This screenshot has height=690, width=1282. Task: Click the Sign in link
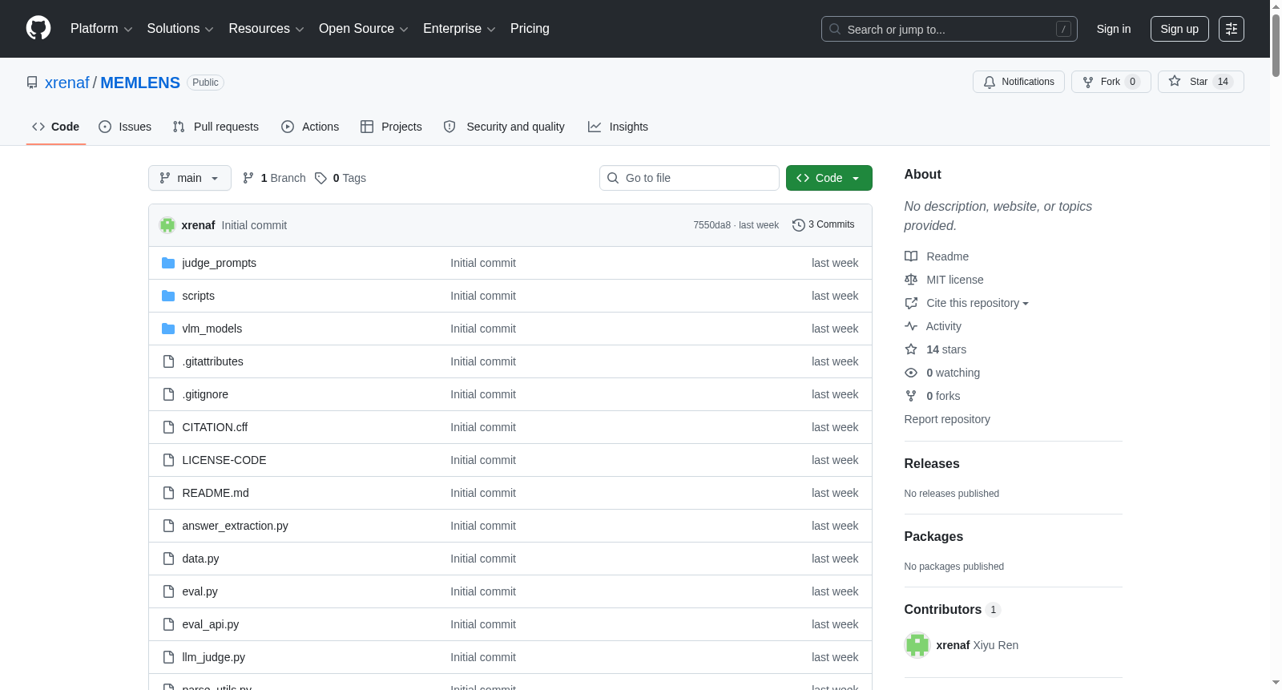pyautogui.click(x=1114, y=29)
